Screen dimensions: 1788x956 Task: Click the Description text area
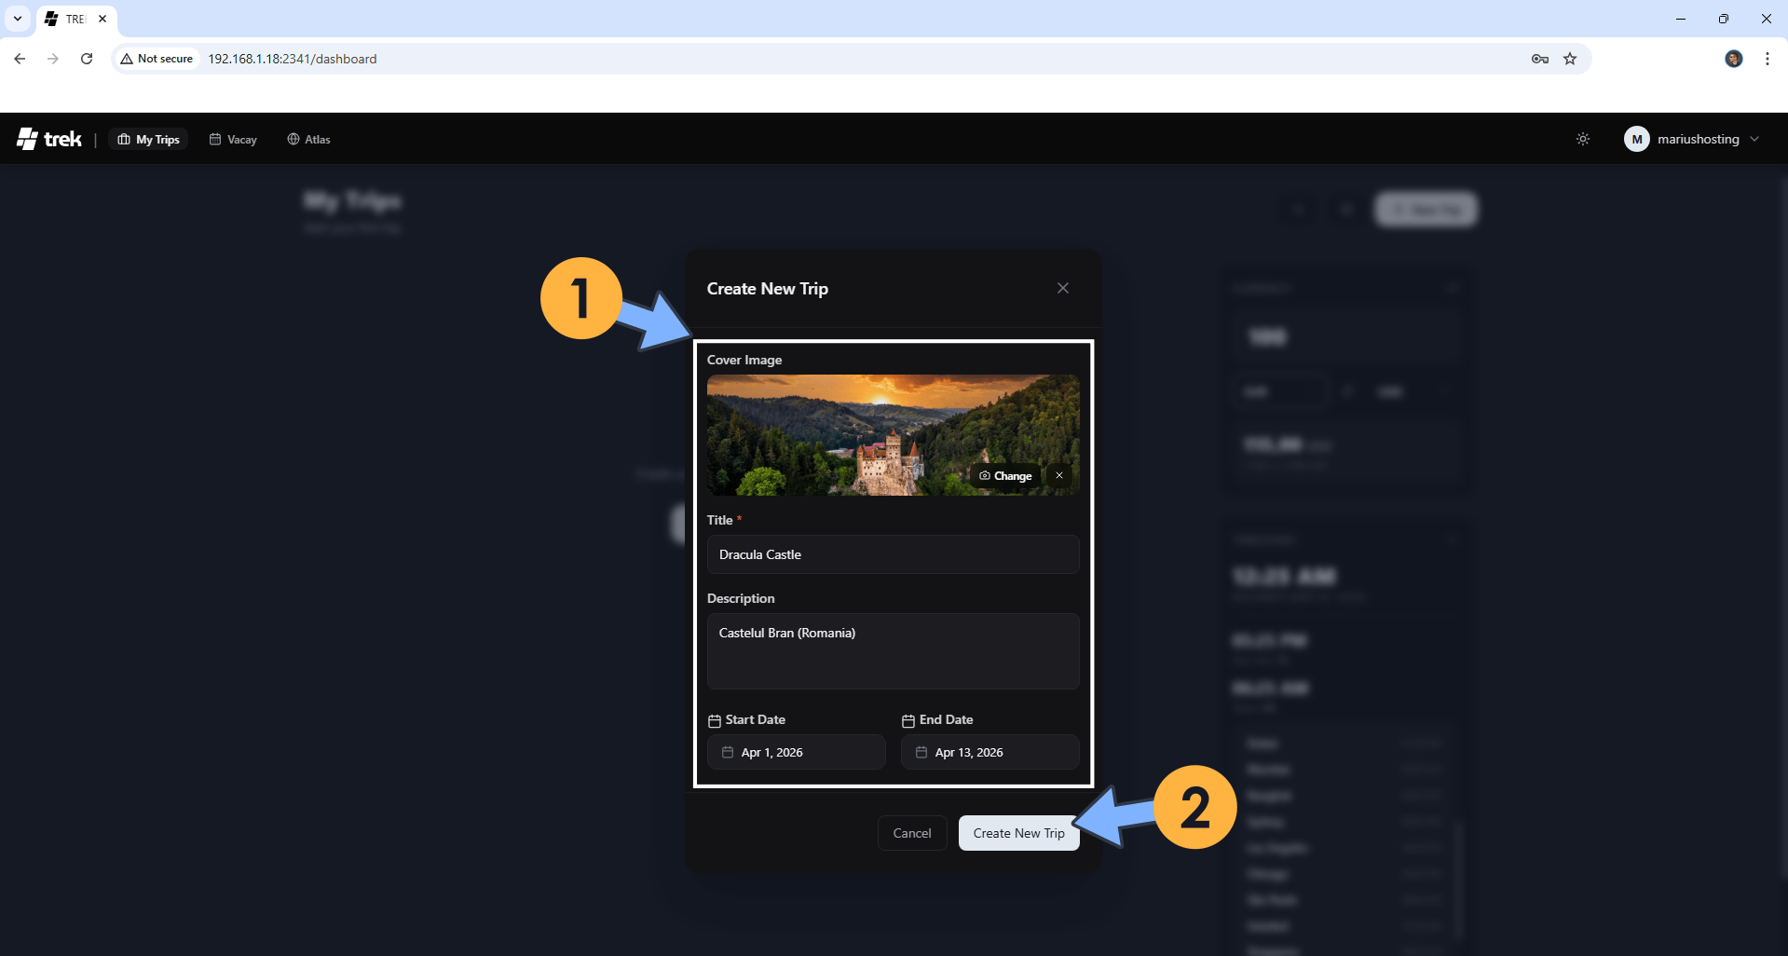point(893,650)
